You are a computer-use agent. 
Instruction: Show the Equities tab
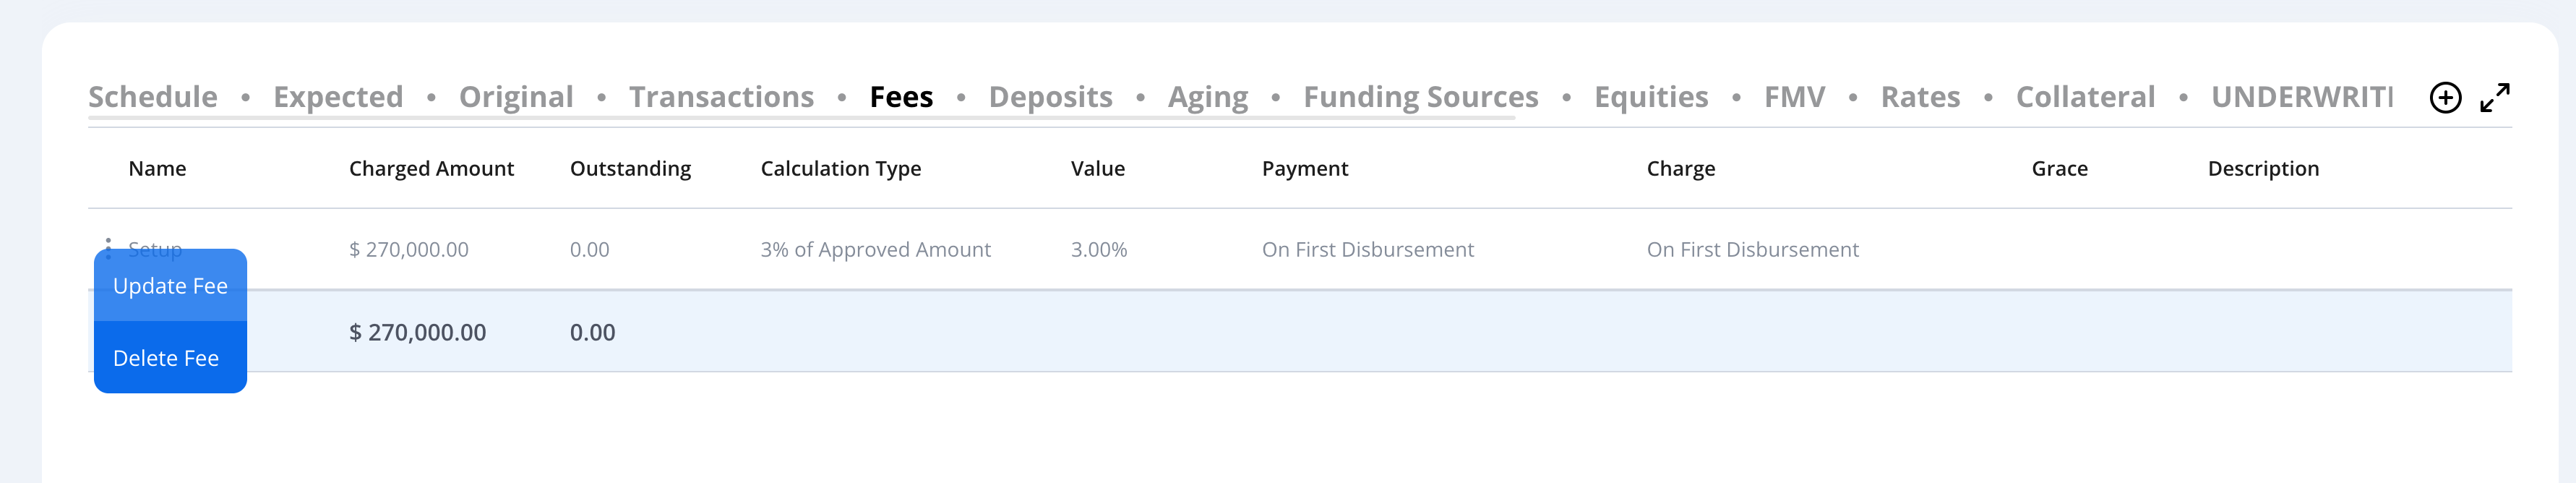(1651, 97)
